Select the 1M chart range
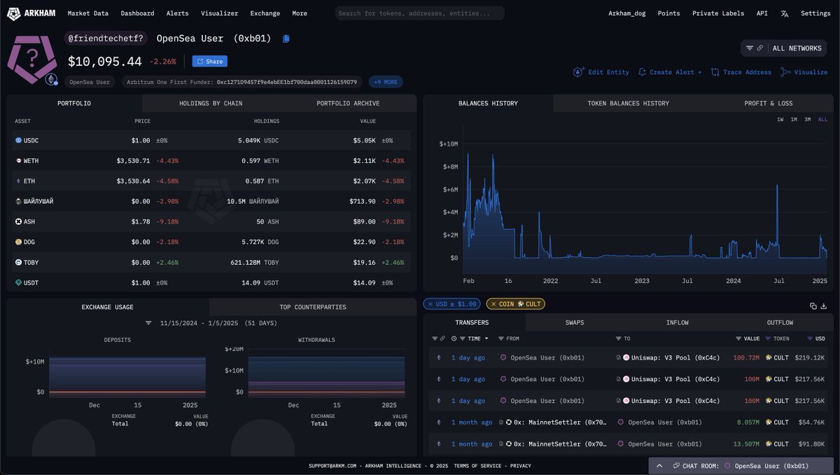840x475 pixels. 794,120
